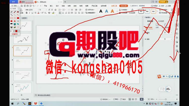Open the 填充 fill value dropdown
Viewport: 189px width, 106px height.
coord(166,33)
